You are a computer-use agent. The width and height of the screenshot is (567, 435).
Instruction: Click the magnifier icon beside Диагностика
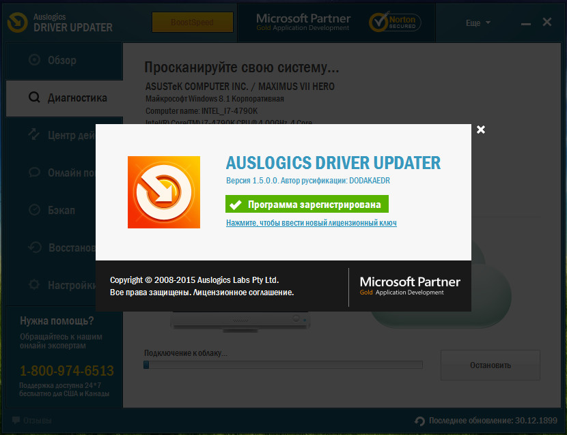point(34,97)
